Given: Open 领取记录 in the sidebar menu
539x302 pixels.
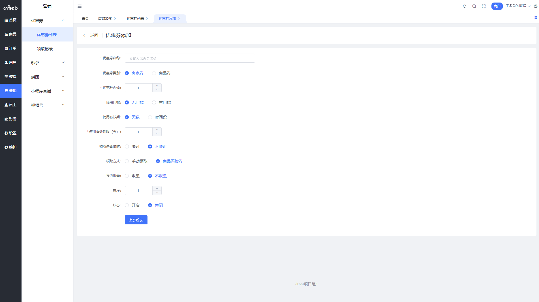Looking at the screenshot, I should click(45, 49).
